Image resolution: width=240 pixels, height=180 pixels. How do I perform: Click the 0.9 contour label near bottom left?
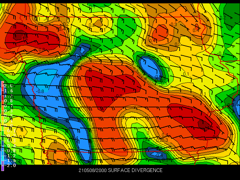[x=67, y=160]
